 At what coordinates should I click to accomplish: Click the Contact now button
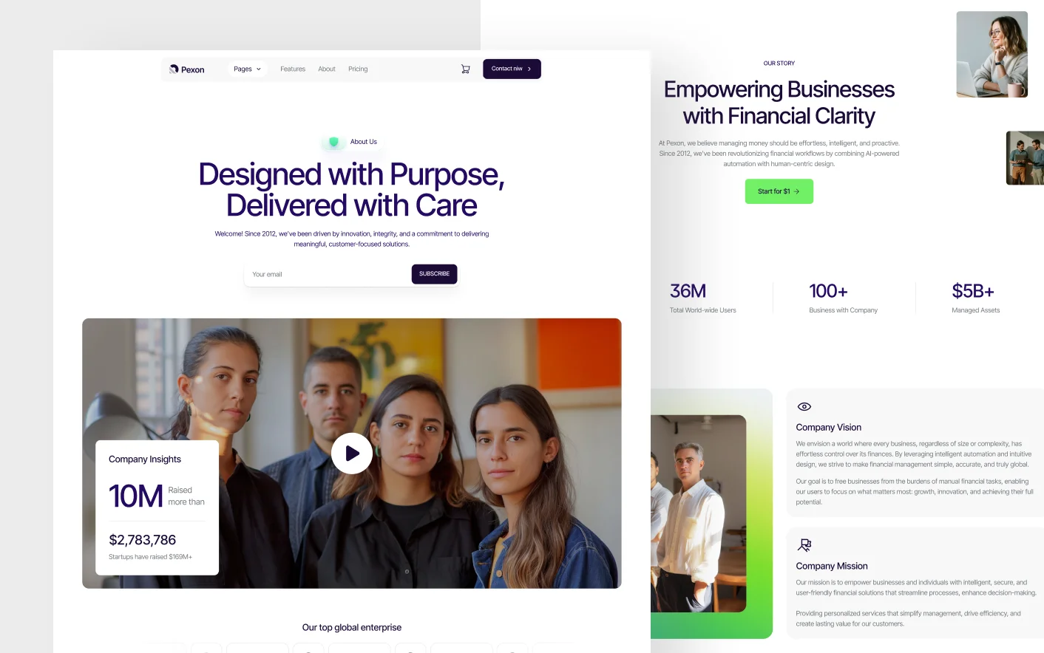point(512,69)
